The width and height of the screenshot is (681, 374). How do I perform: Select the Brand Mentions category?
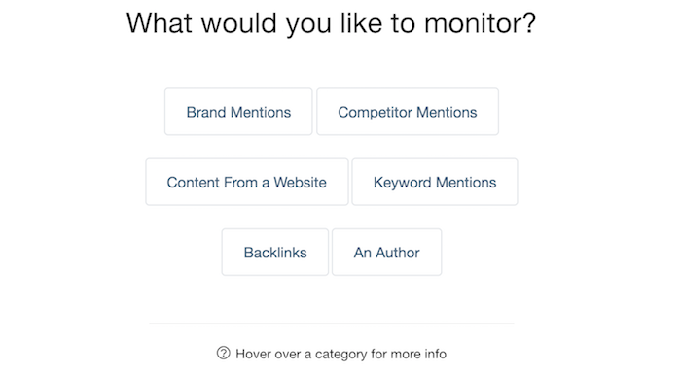(x=238, y=112)
